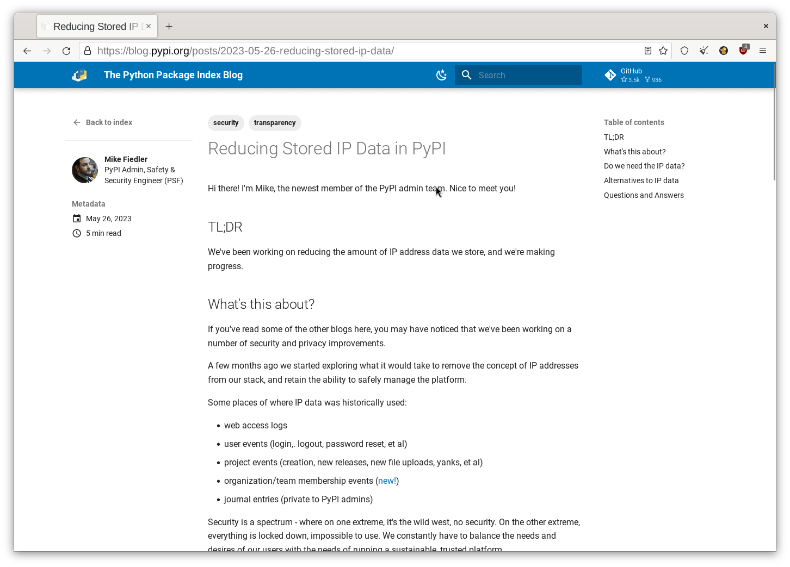The image size is (790, 567).
Task: Click Back to index link
Action: (103, 122)
